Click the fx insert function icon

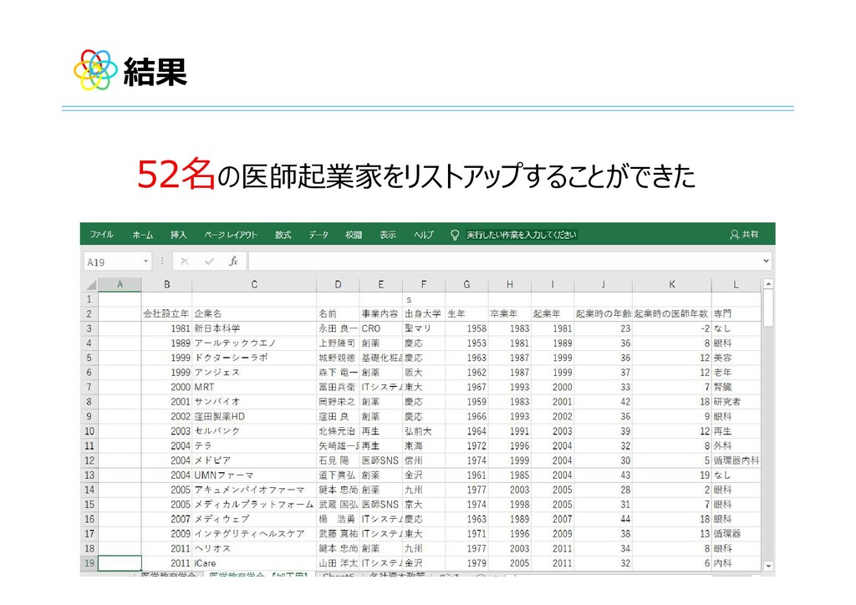coord(233,262)
